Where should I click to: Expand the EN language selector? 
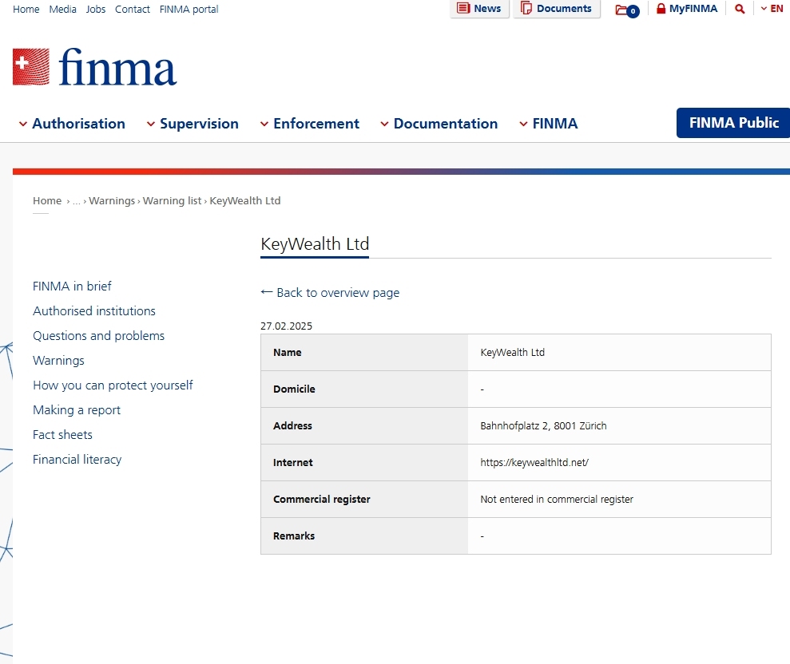click(x=772, y=9)
